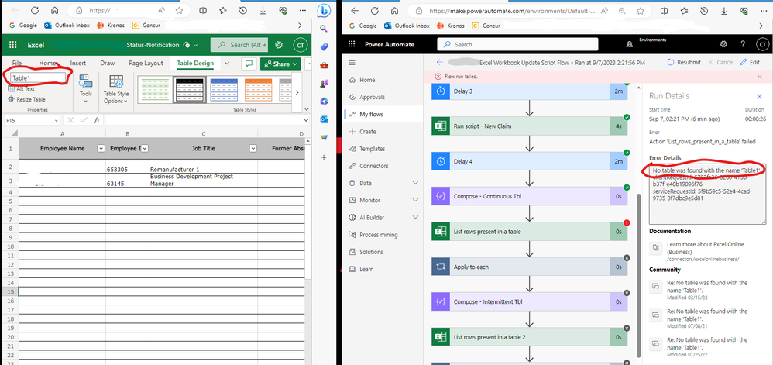Open Power Automate settings gear
This screenshot has height=365, width=773.
point(723,44)
